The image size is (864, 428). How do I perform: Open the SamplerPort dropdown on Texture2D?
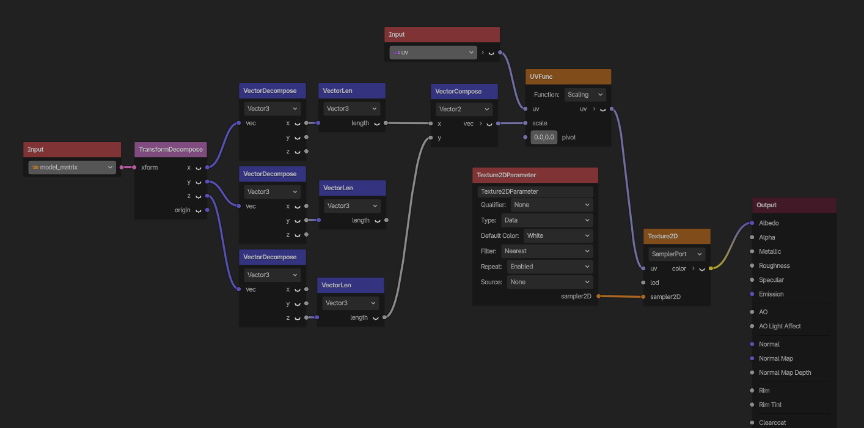tap(676, 254)
